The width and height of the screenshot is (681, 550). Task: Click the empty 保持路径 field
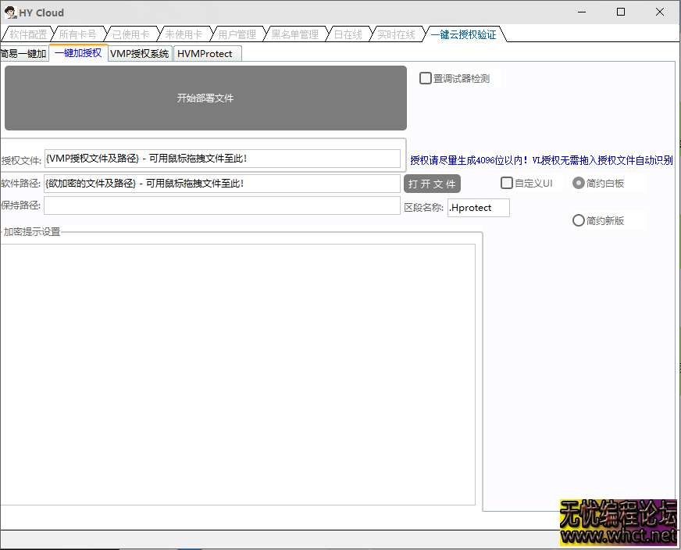click(223, 205)
